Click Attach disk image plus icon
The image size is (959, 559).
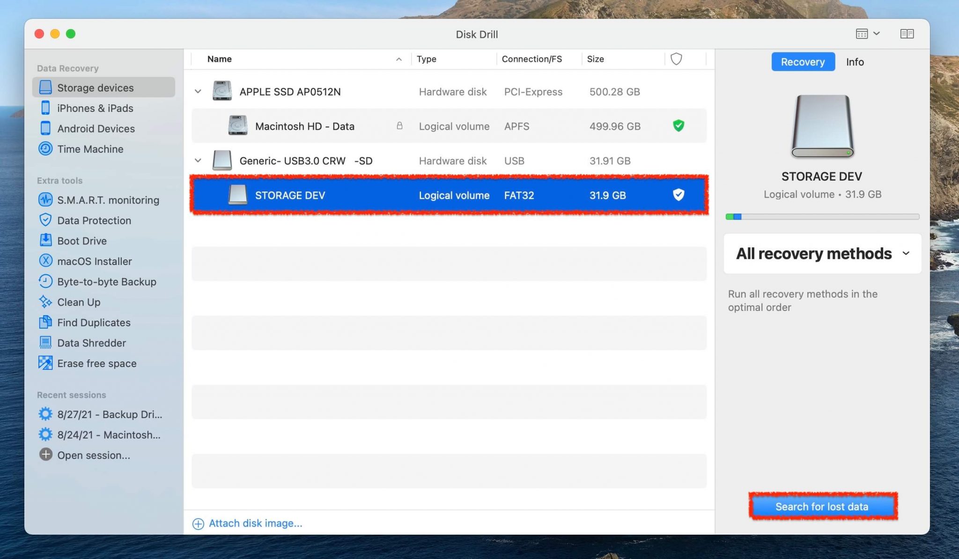tap(198, 523)
